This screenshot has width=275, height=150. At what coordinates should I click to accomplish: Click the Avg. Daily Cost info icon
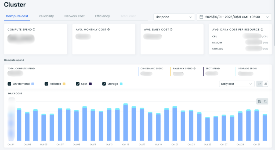pos(171,29)
